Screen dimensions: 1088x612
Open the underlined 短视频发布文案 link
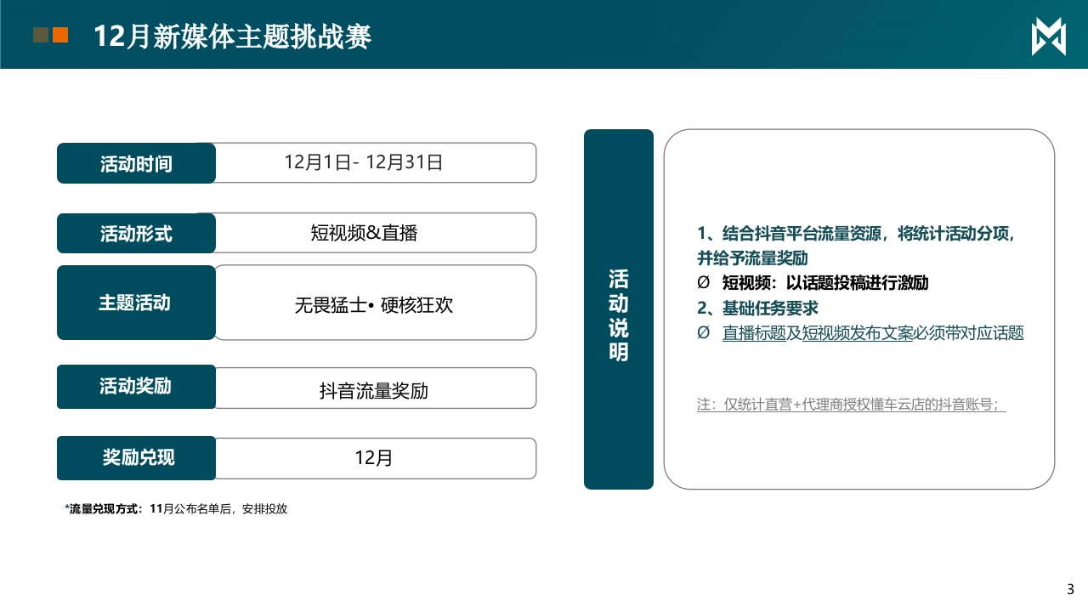857,333
